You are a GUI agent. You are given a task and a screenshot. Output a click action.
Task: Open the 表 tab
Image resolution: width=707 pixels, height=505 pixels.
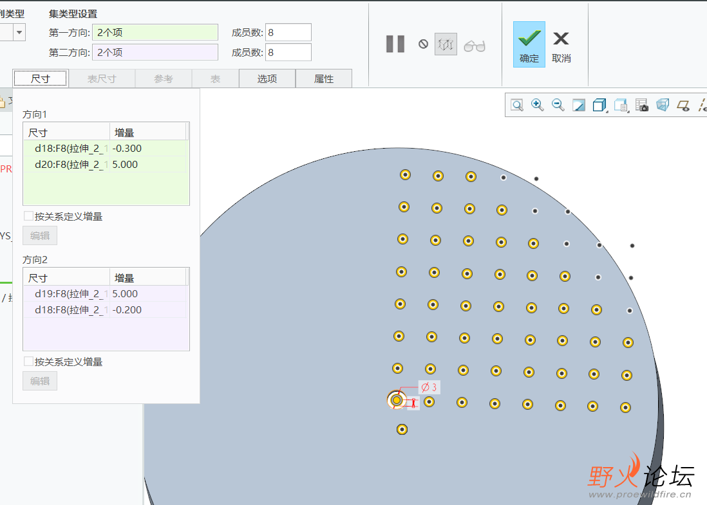[216, 79]
